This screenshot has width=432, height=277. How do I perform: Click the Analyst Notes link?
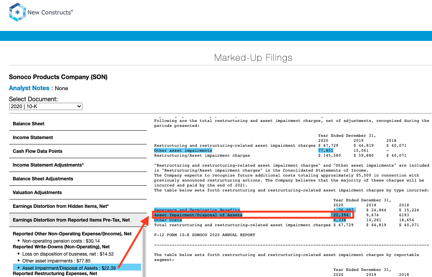point(29,88)
